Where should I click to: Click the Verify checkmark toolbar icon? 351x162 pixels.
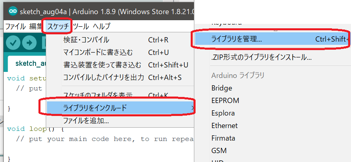coord(13,43)
